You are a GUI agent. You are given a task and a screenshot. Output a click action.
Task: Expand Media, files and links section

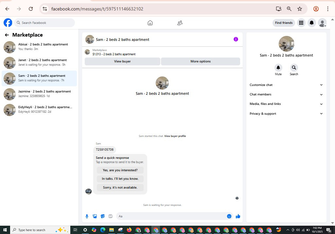[x=286, y=104]
